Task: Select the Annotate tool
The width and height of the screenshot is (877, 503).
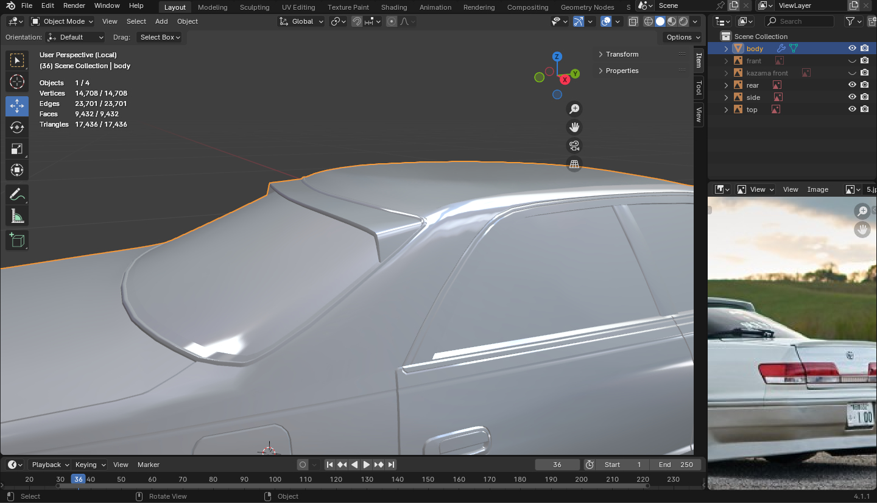Action: click(17, 195)
